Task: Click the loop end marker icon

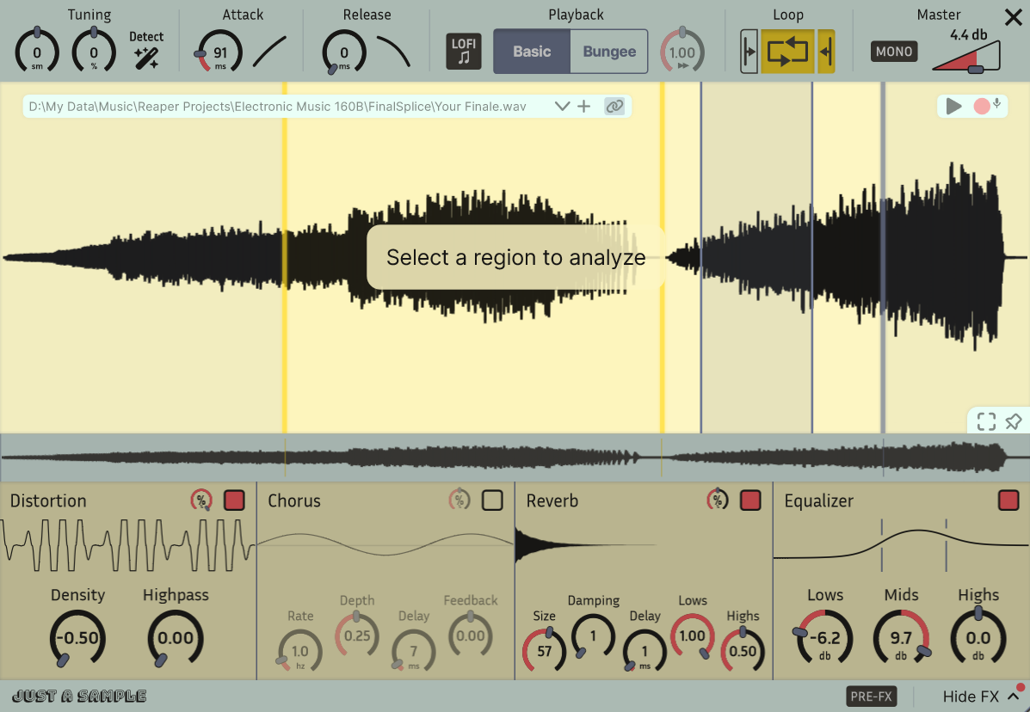Action: 826,52
